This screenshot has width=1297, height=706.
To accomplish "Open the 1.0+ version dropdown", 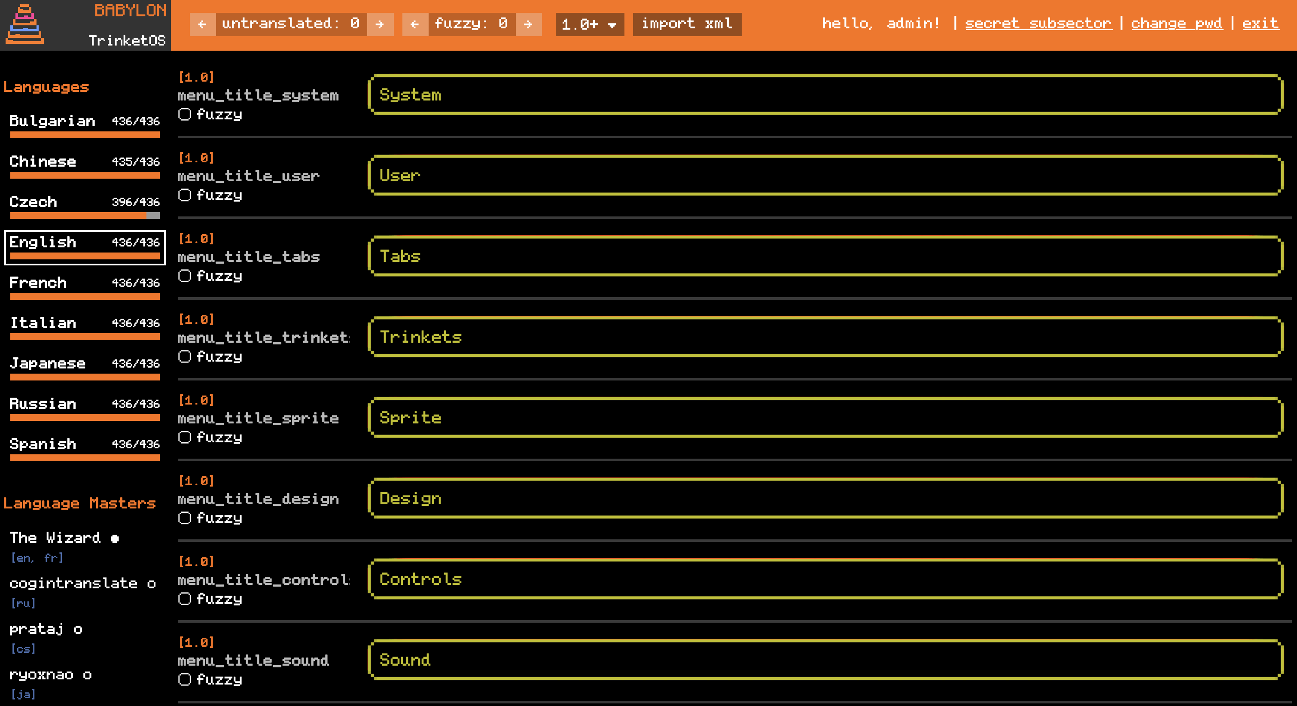I will (589, 24).
